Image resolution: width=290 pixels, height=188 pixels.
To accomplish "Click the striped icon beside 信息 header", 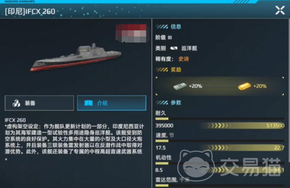I will tap(162, 27).
